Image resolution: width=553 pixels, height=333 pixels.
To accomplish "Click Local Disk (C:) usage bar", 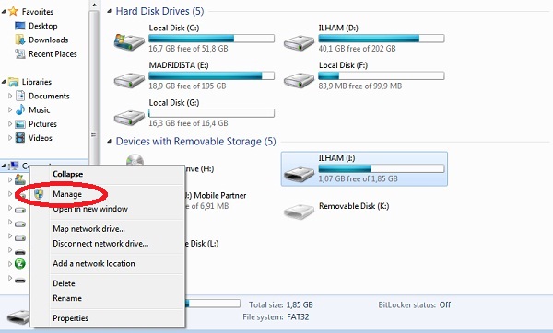I will (211, 39).
